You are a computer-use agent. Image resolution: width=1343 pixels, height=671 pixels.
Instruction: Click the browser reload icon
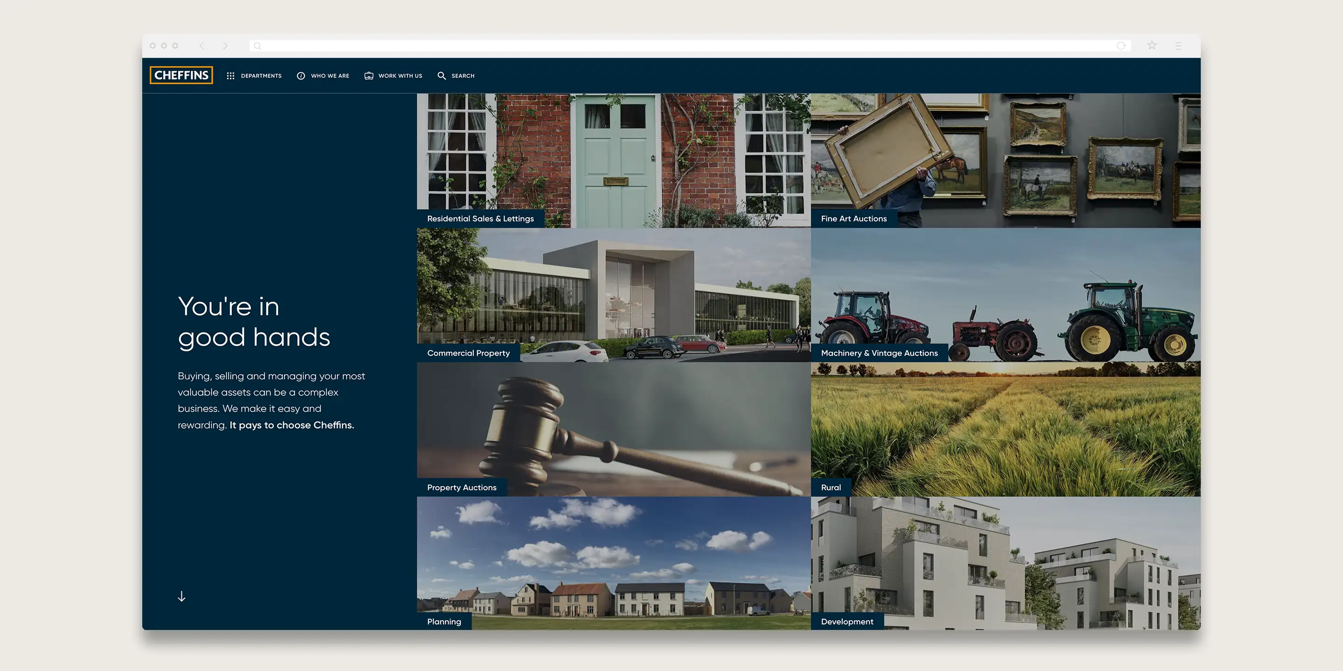1121,46
